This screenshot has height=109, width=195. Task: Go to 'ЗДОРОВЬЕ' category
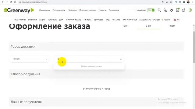[x=99, y=20]
